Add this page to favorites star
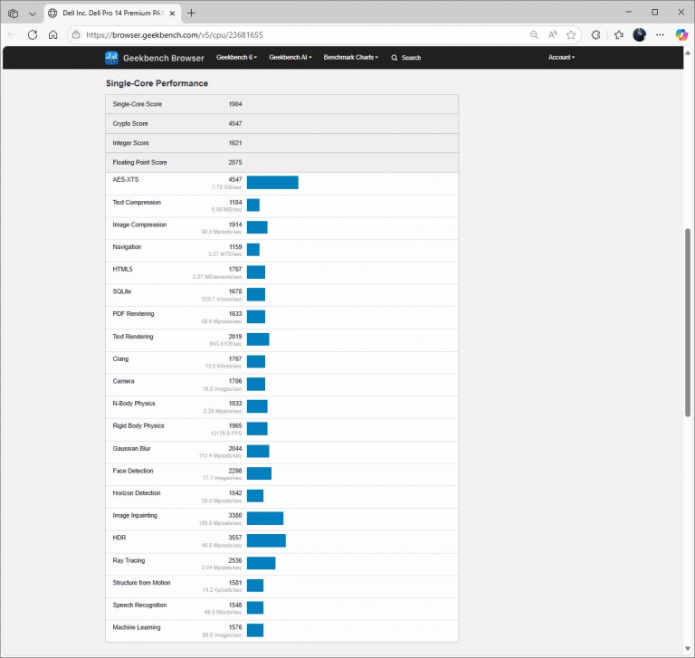The height and width of the screenshot is (658, 695). pos(571,34)
